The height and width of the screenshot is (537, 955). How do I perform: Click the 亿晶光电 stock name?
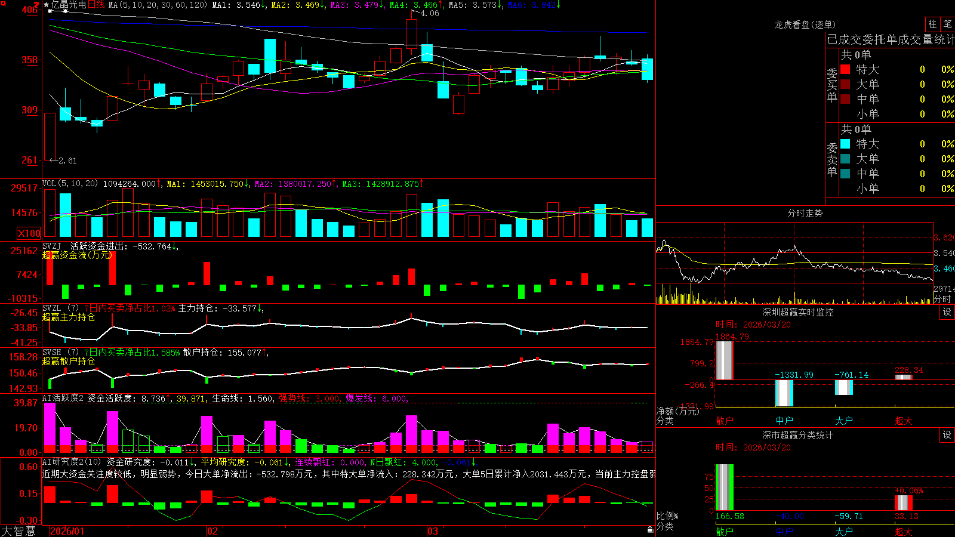coord(69,5)
